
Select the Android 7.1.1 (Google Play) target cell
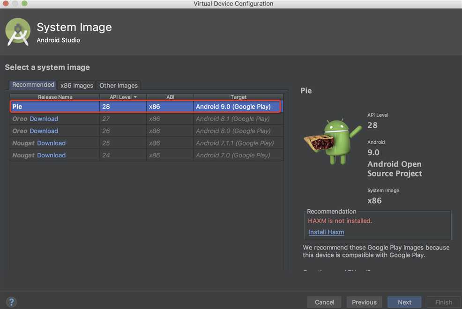(x=238, y=143)
